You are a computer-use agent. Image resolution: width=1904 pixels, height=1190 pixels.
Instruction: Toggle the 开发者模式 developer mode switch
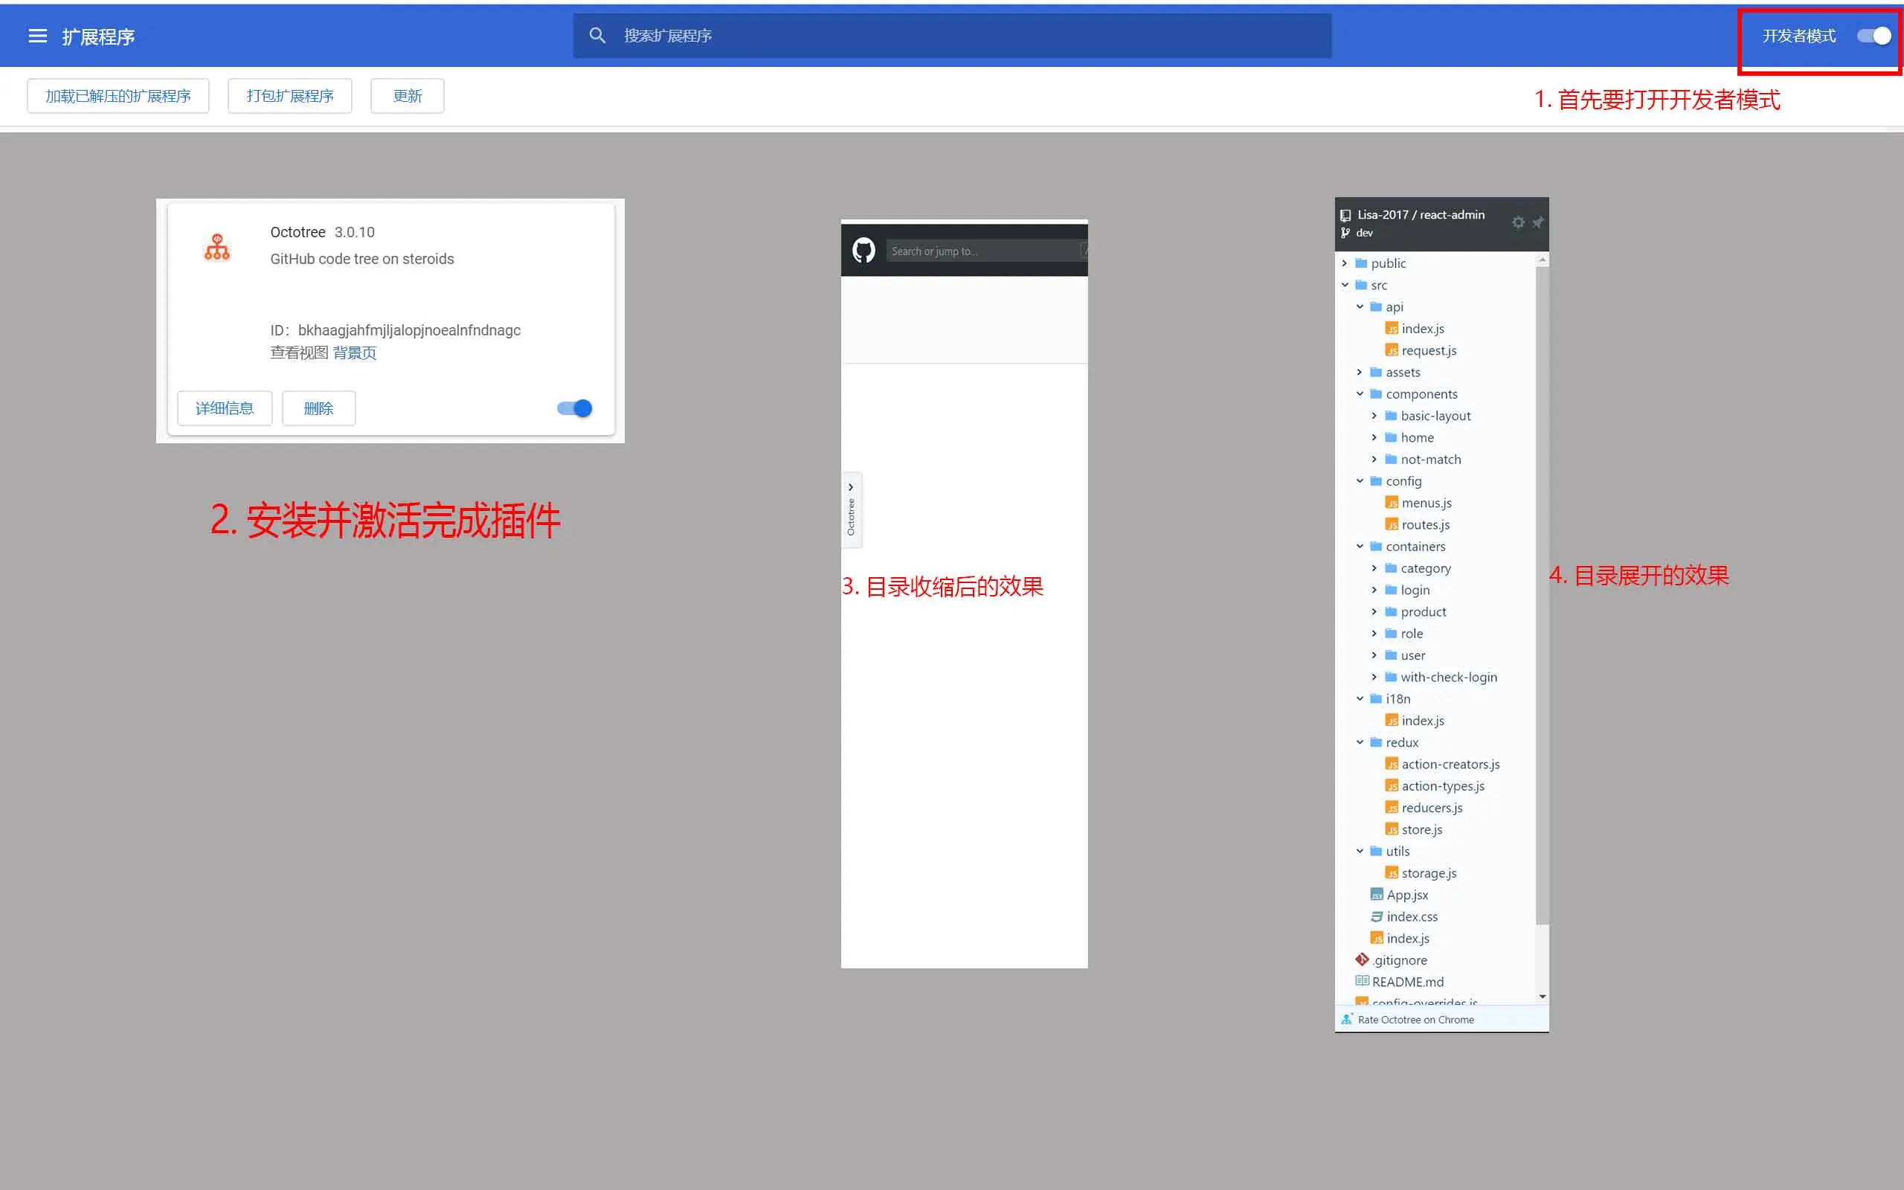1874,36
